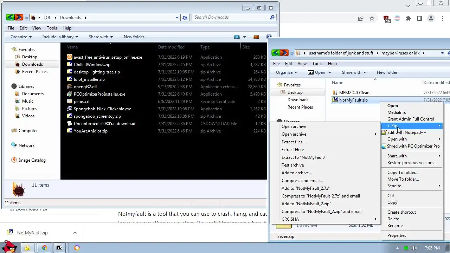Bookmark page with Chrome star icon
The image size is (450, 253).
click(372, 18)
